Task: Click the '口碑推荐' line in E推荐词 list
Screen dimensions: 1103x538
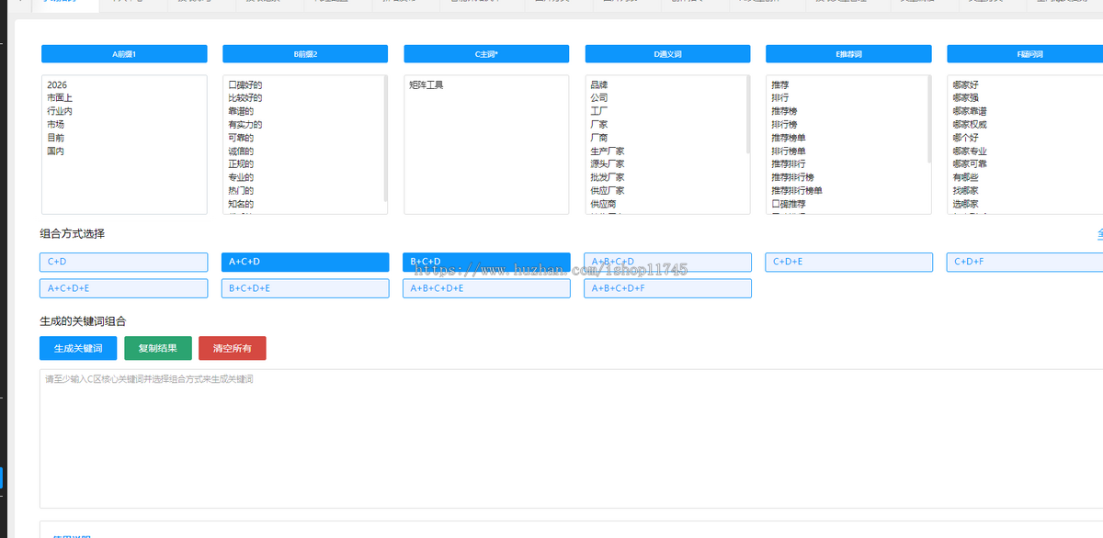Action: [x=789, y=204]
